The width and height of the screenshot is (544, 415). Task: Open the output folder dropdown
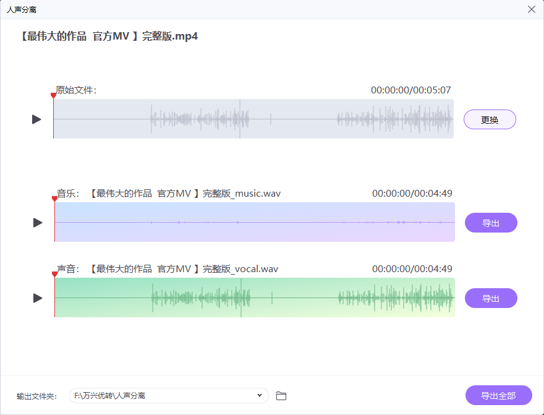[x=260, y=395]
